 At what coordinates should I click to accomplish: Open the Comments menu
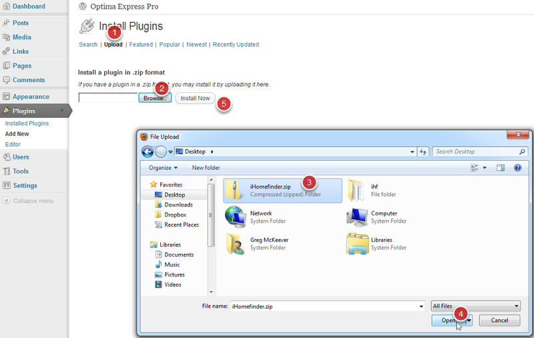(29, 80)
